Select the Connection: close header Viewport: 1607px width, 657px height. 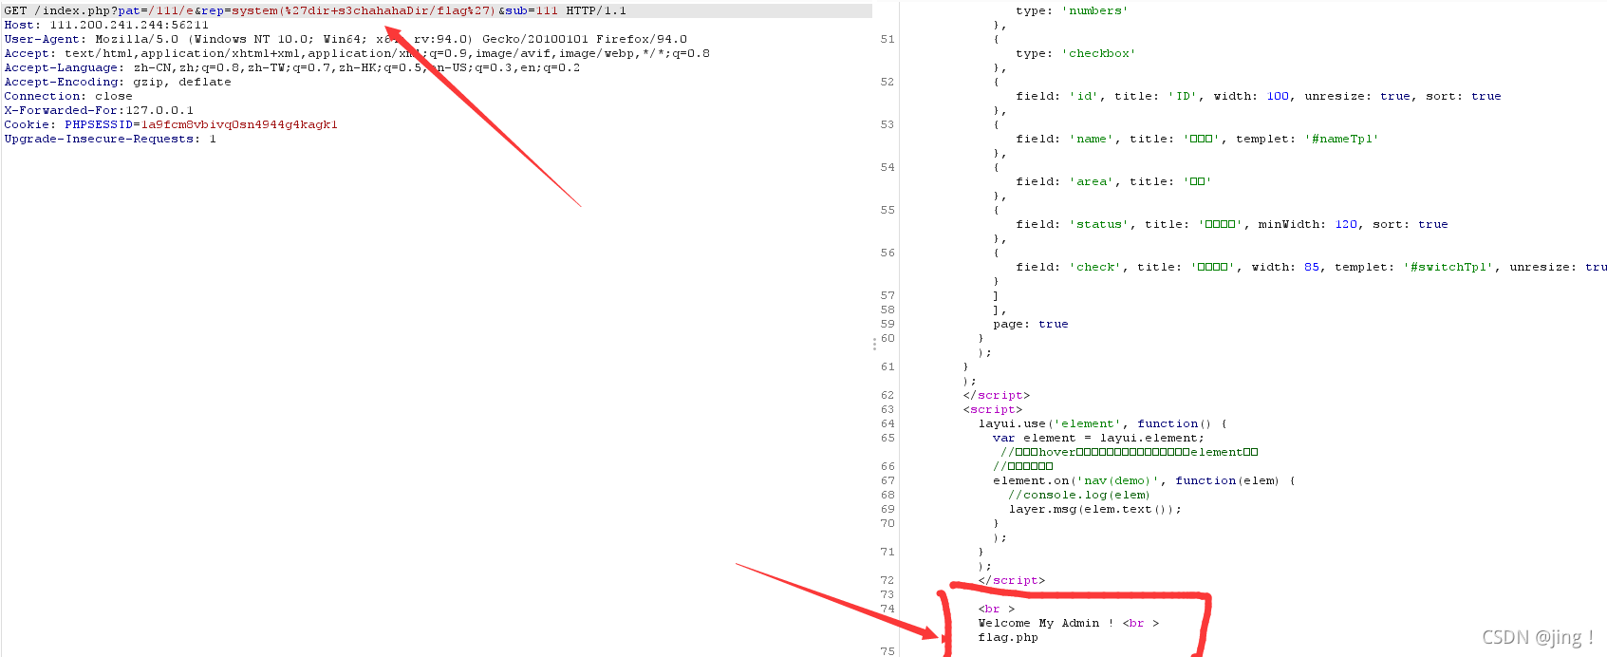coord(68,96)
